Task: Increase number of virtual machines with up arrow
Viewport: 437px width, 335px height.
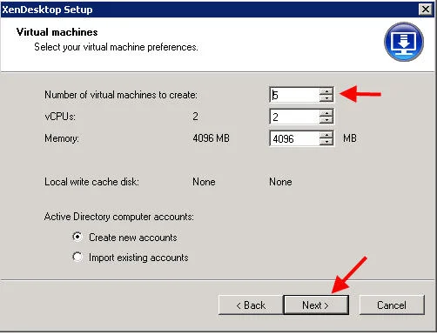Action: pyautogui.click(x=326, y=91)
